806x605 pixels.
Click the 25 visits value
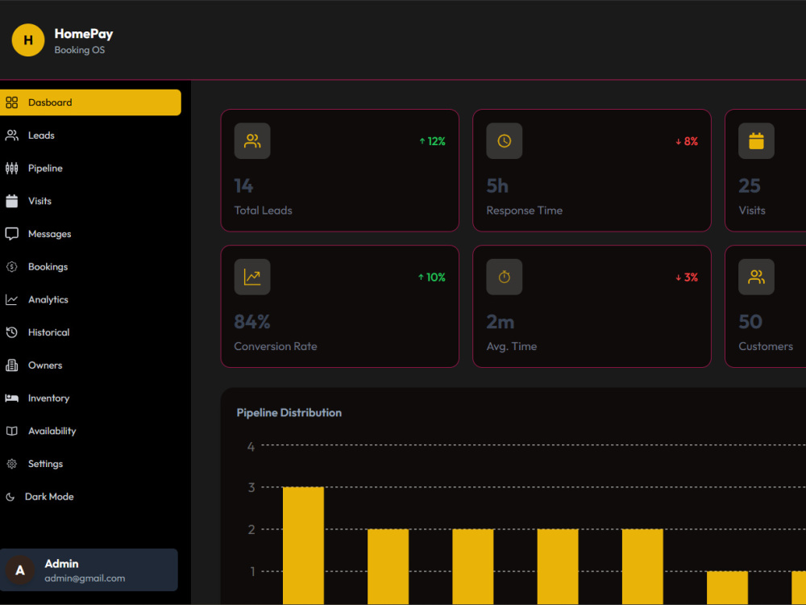[x=750, y=186]
